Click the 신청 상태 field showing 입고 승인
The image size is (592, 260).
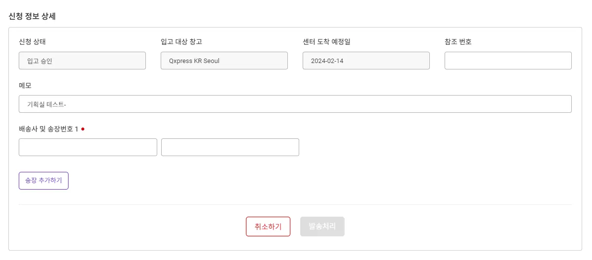coord(82,61)
